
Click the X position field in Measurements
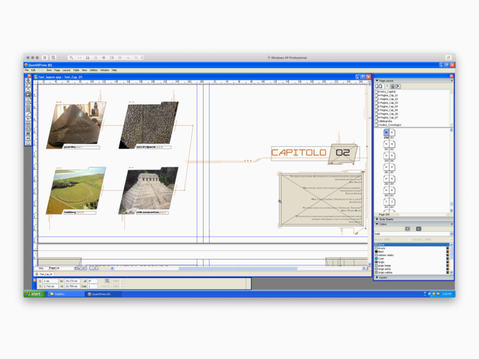50,281
